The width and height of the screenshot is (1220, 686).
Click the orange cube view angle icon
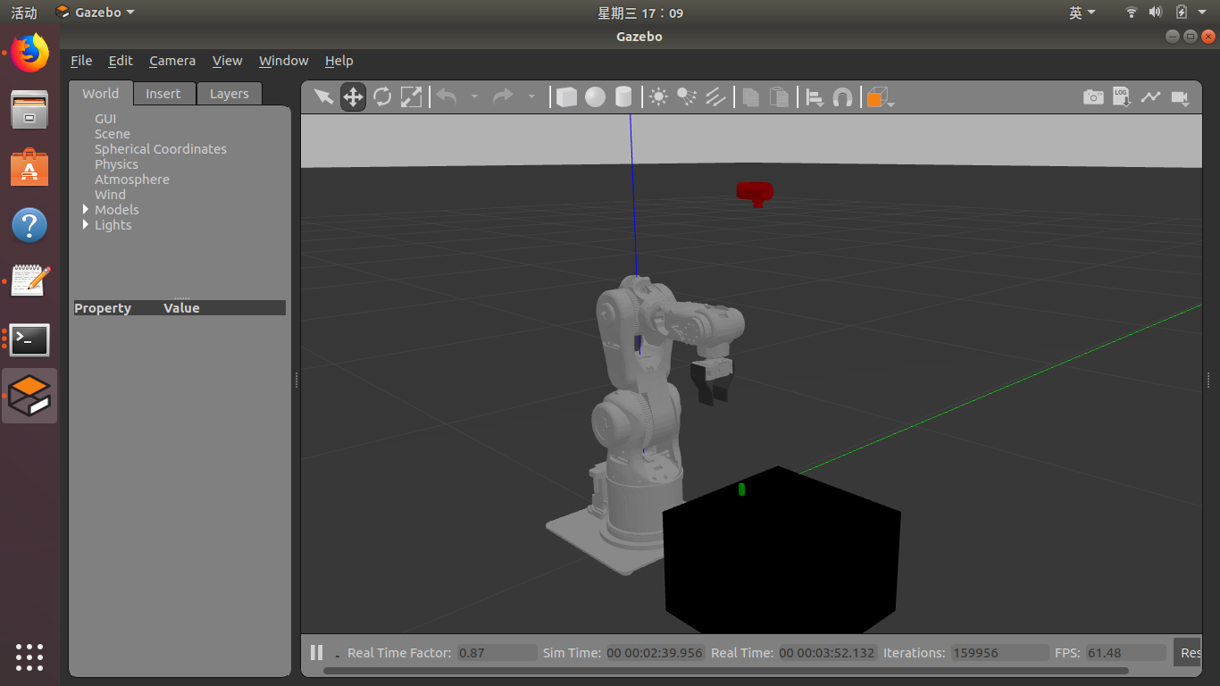pos(877,96)
